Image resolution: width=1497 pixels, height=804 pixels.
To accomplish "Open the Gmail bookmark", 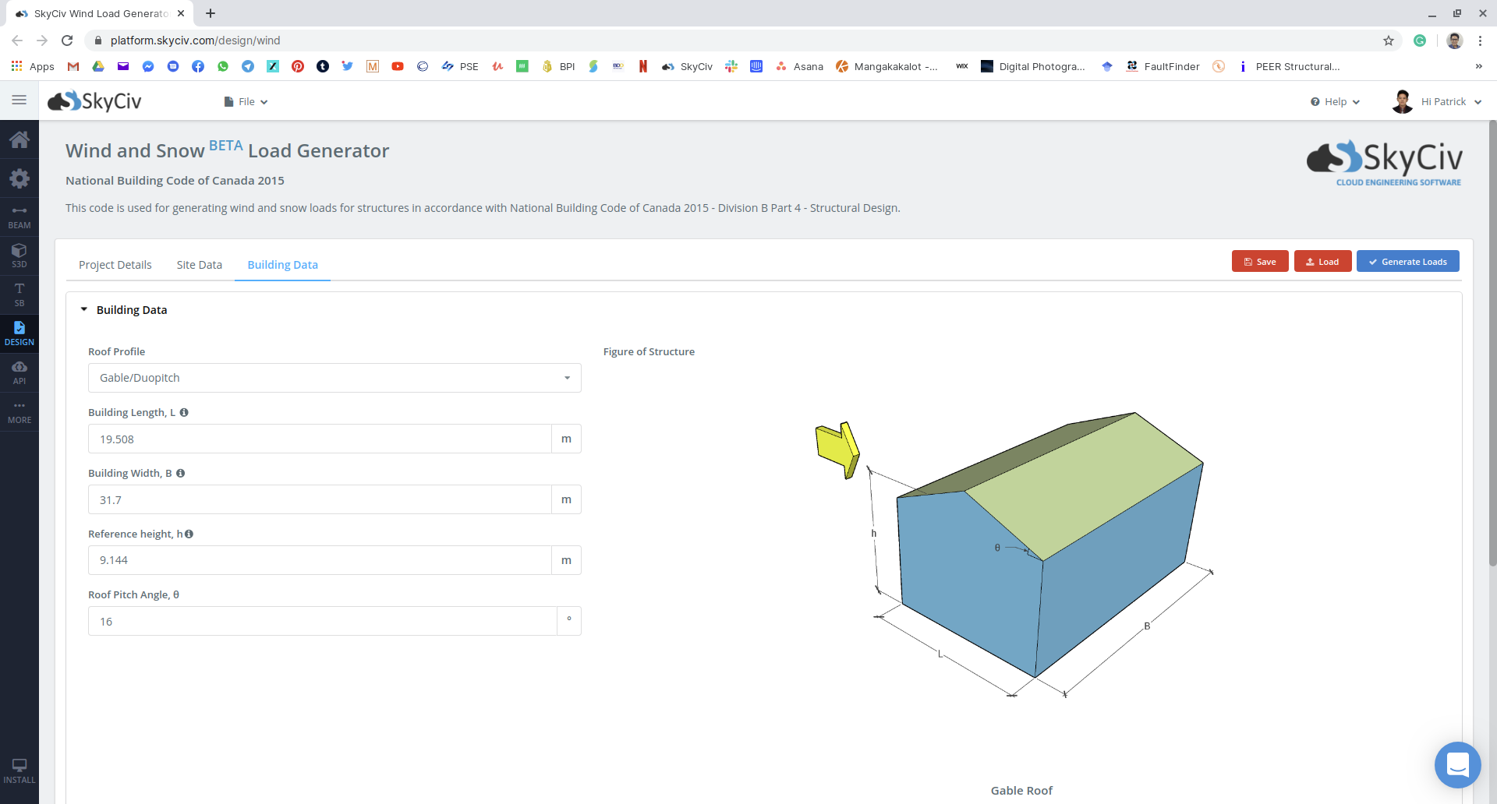I will 73,66.
